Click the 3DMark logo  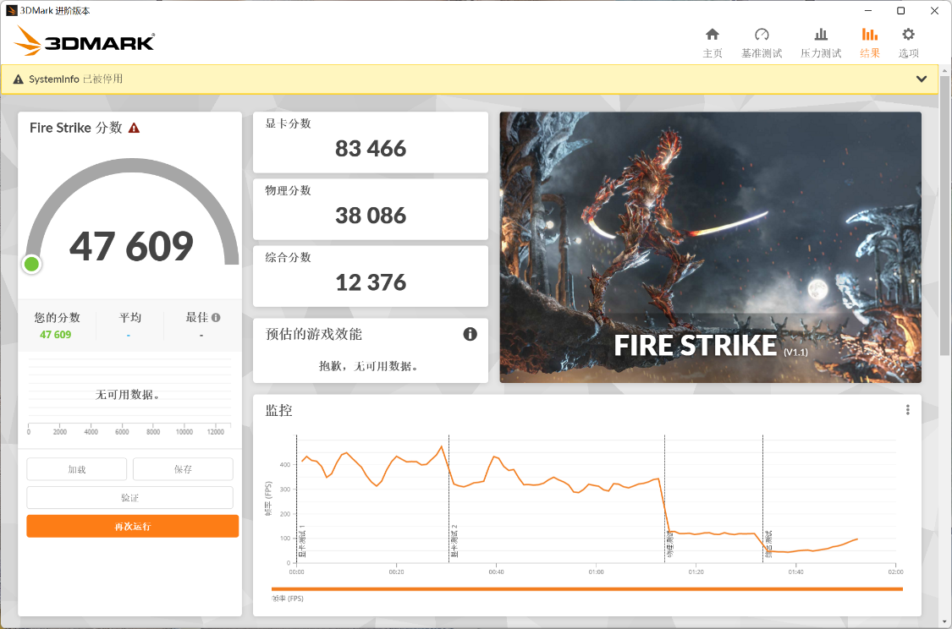(x=85, y=41)
